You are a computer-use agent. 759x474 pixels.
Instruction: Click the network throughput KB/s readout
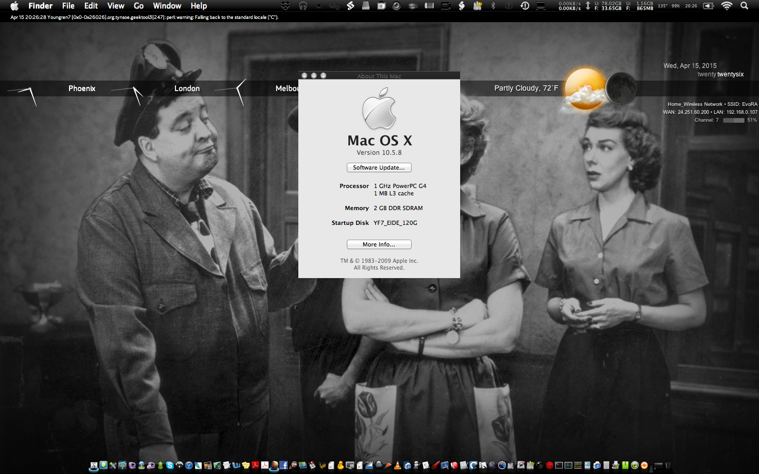pyautogui.click(x=570, y=6)
